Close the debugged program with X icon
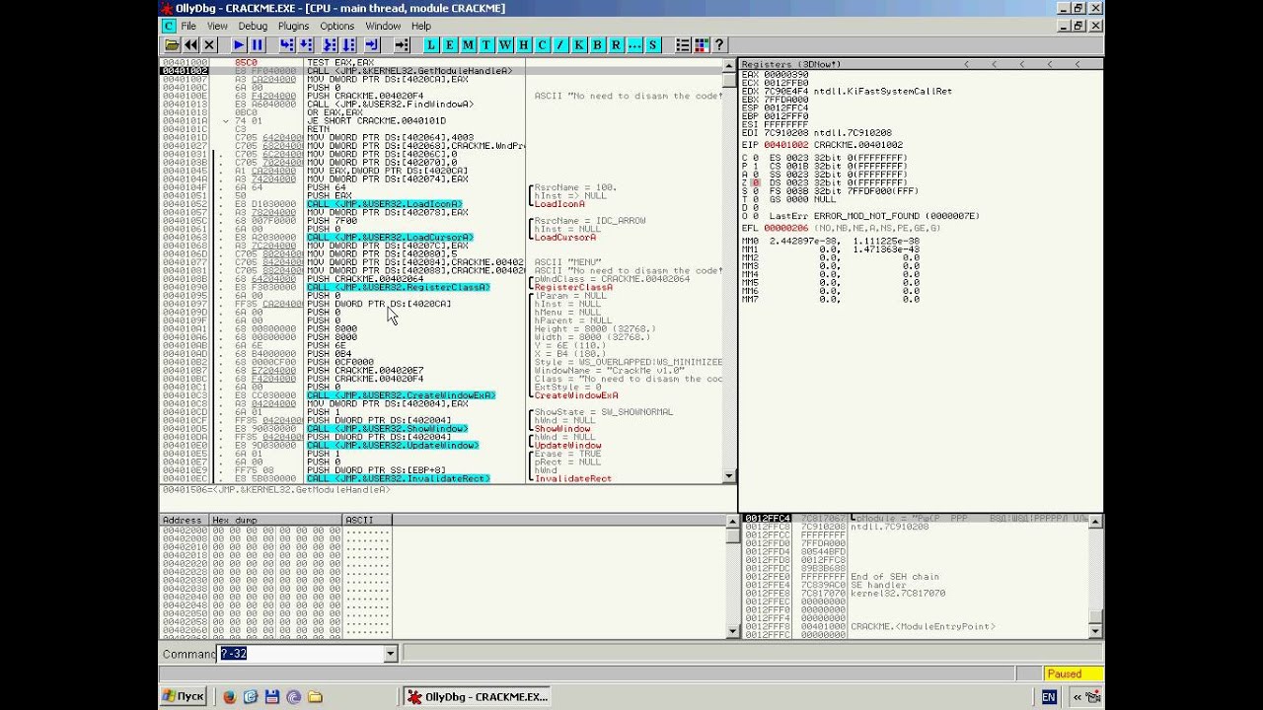Viewport: 1263px width, 710px height. coord(209,45)
